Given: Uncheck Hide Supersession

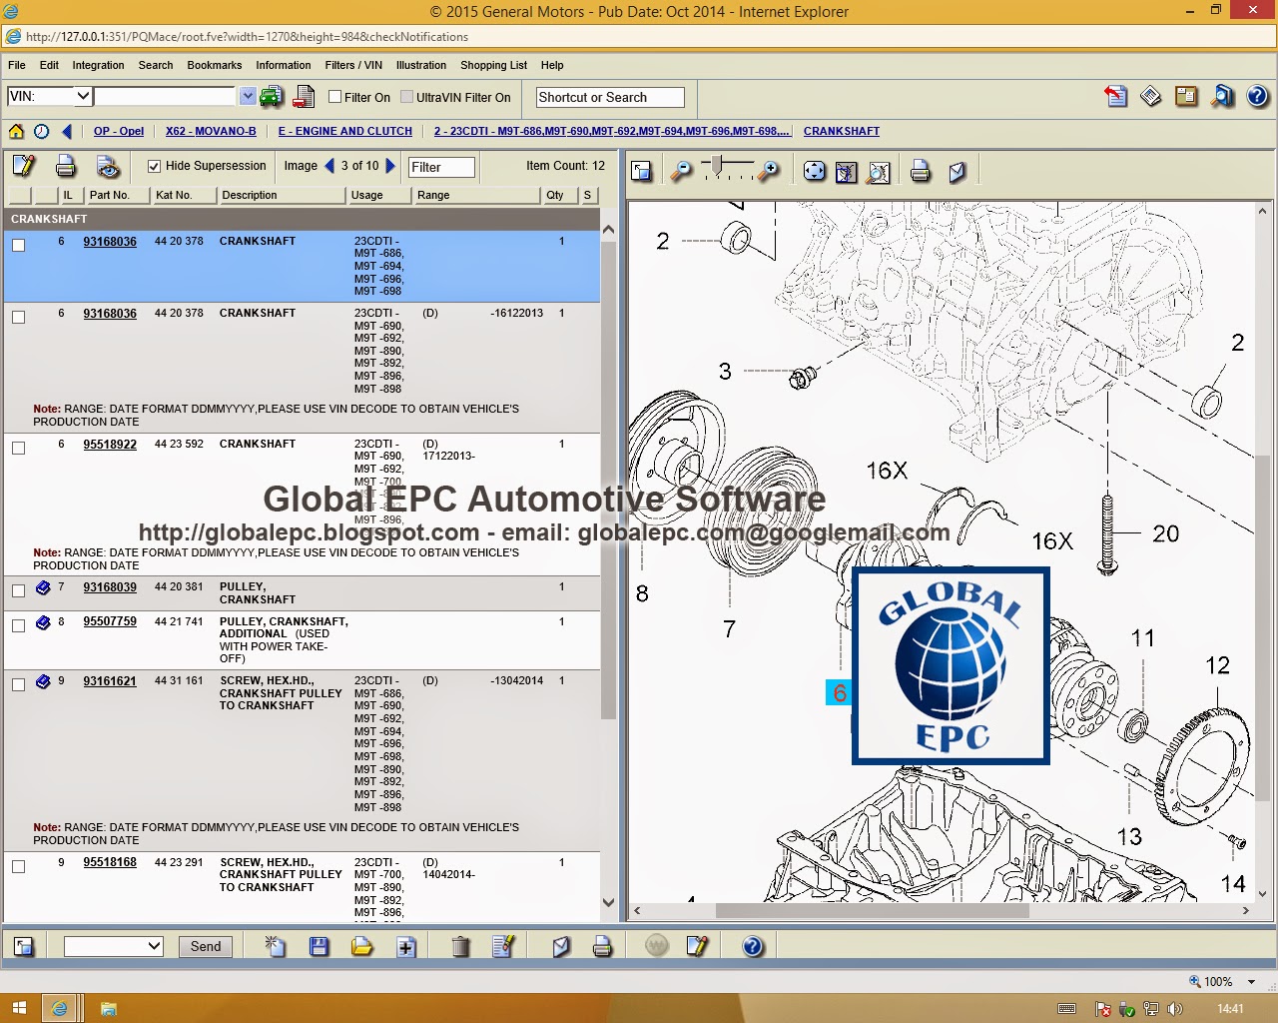Looking at the screenshot, I should [x=154, y=166].
